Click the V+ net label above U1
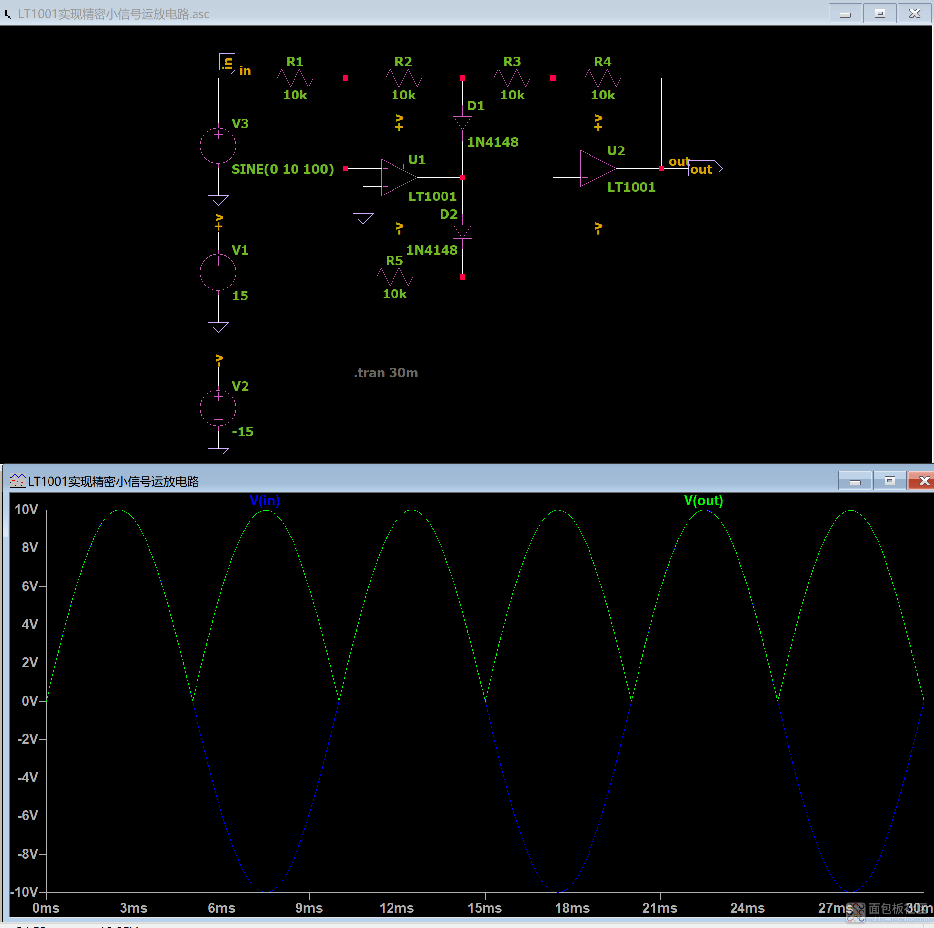The height and width of the screenshot is (928, 934). click(399, 122)
